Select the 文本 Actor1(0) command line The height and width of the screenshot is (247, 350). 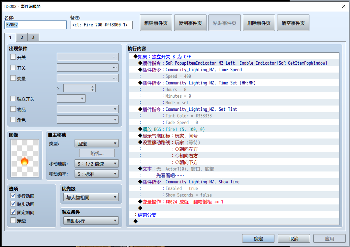pos(234,169)
